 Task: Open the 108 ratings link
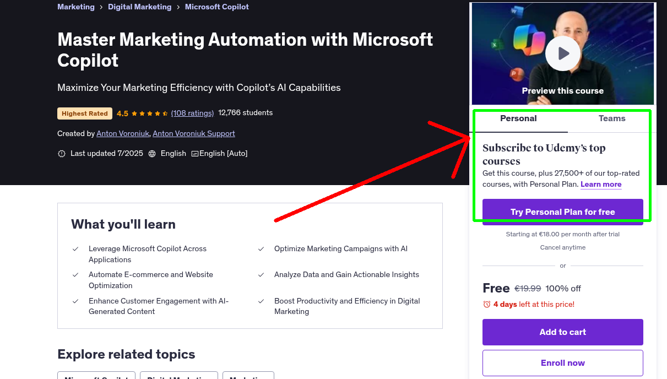(x=192, y=113)
